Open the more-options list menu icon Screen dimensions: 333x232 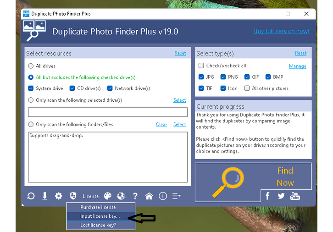point(176,196)
